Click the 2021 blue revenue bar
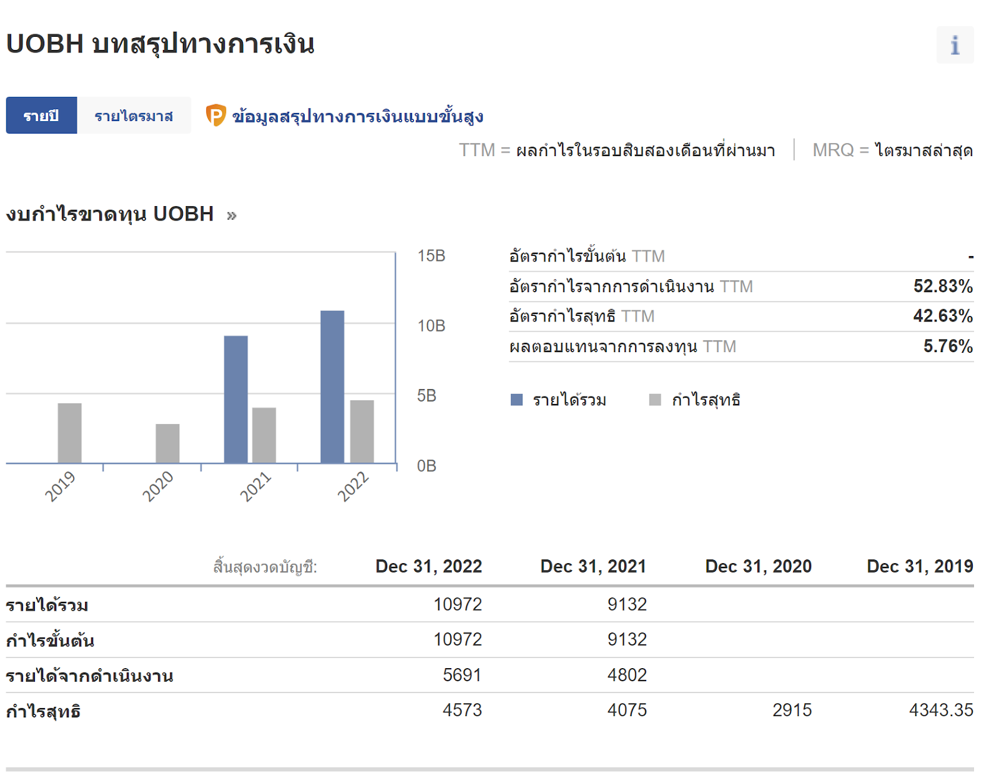Screen dimensions: 999x778 (x=235, y=399)
